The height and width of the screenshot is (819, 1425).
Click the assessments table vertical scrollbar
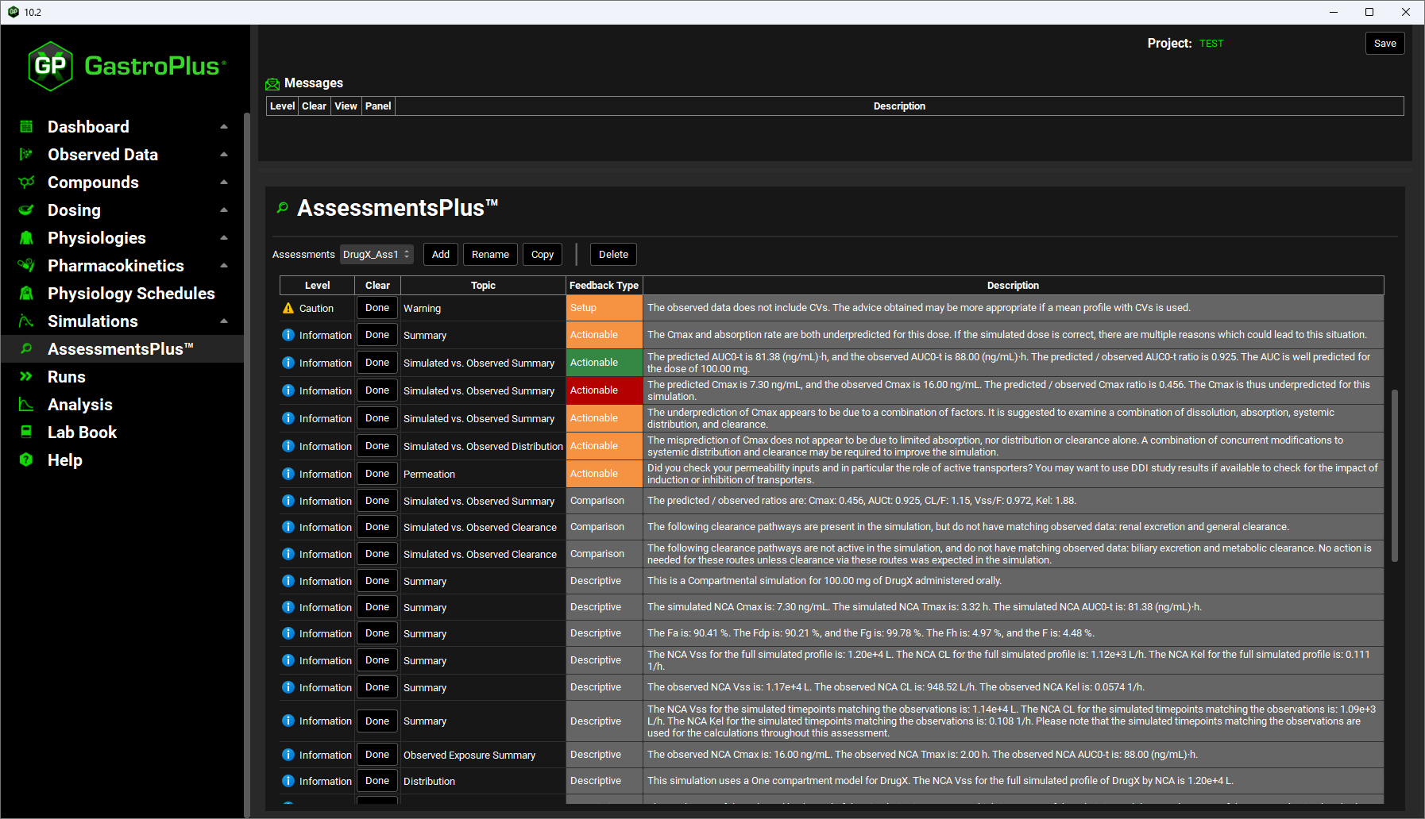(1394, 476)
